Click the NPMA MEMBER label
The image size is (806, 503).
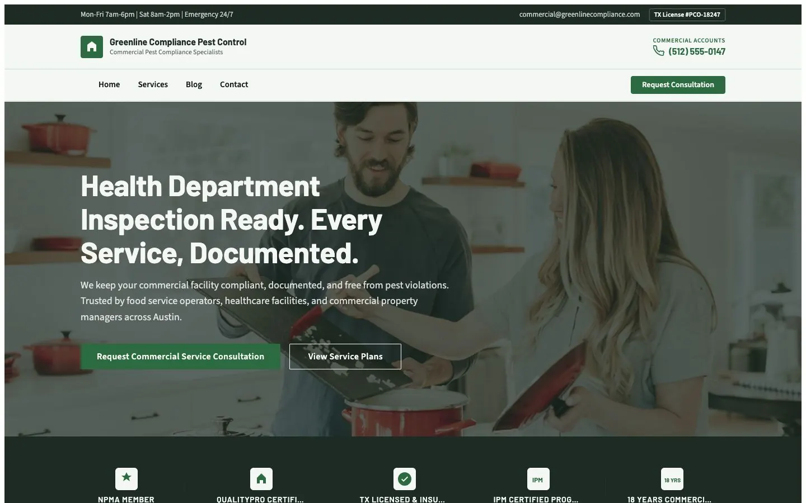(126, 500)
